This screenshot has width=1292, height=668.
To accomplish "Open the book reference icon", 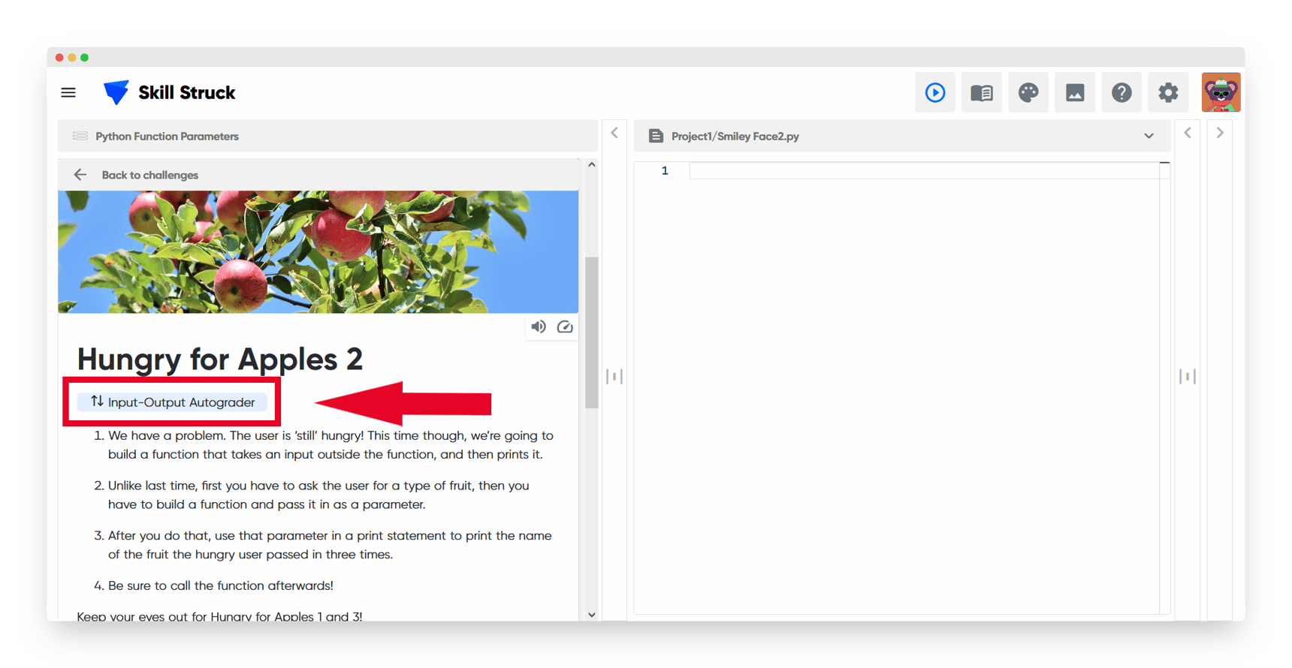I will tap(981, 92).
